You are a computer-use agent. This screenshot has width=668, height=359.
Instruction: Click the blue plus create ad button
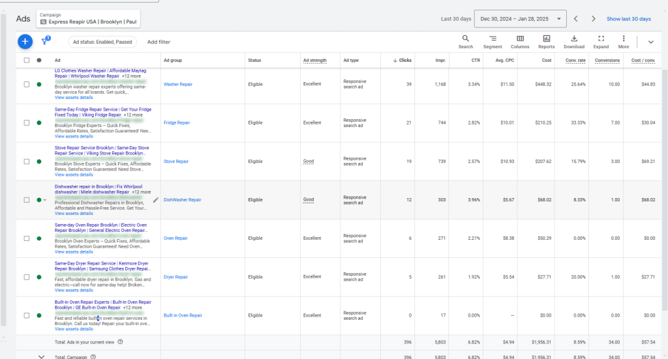click(x=25, y=42)
